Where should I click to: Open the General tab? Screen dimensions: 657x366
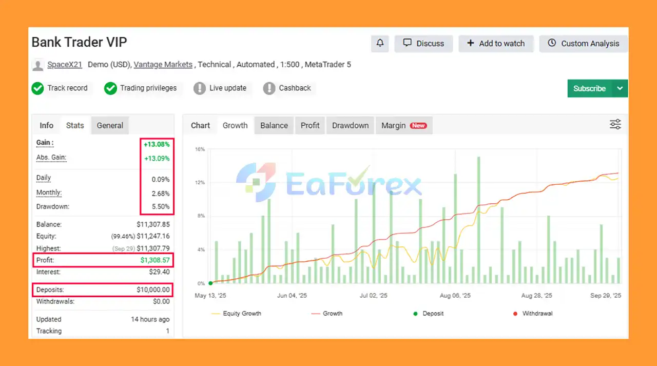(x=110, y=125)
